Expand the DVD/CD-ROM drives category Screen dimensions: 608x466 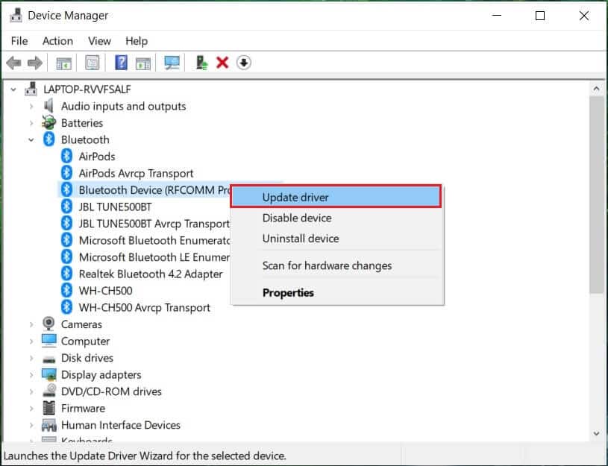31,391
